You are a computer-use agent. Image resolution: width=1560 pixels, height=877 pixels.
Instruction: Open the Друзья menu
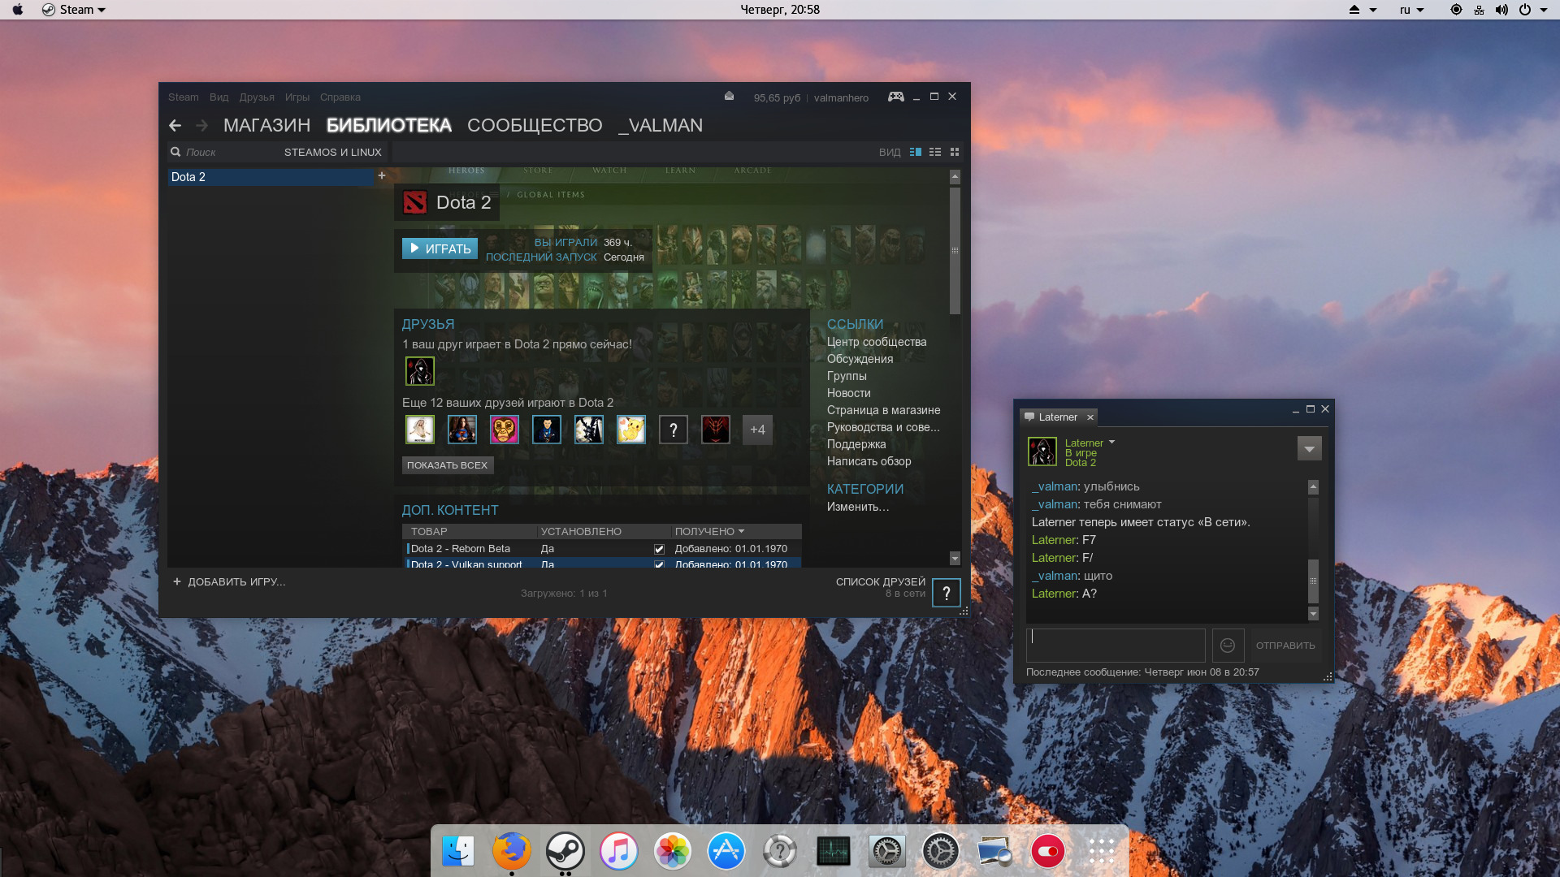pos(257,97)
